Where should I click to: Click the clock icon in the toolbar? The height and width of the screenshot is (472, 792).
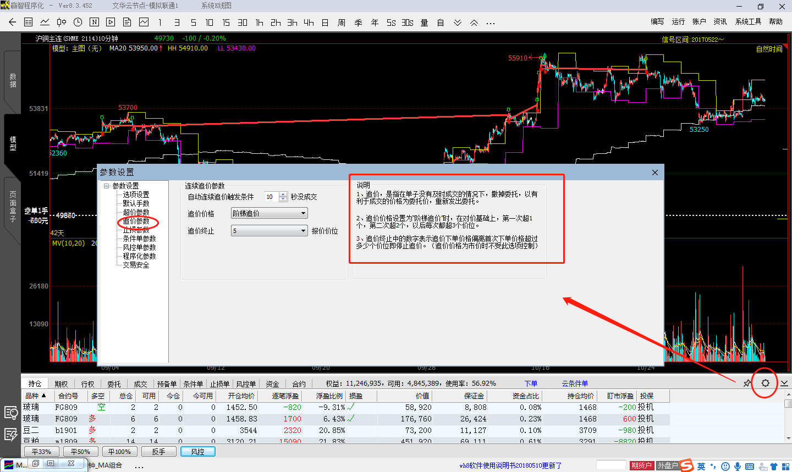[78, 23]
